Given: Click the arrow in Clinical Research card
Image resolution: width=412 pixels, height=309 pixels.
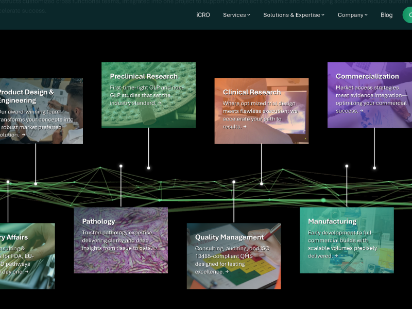Looking at the screenshot, I should [245, 127].
